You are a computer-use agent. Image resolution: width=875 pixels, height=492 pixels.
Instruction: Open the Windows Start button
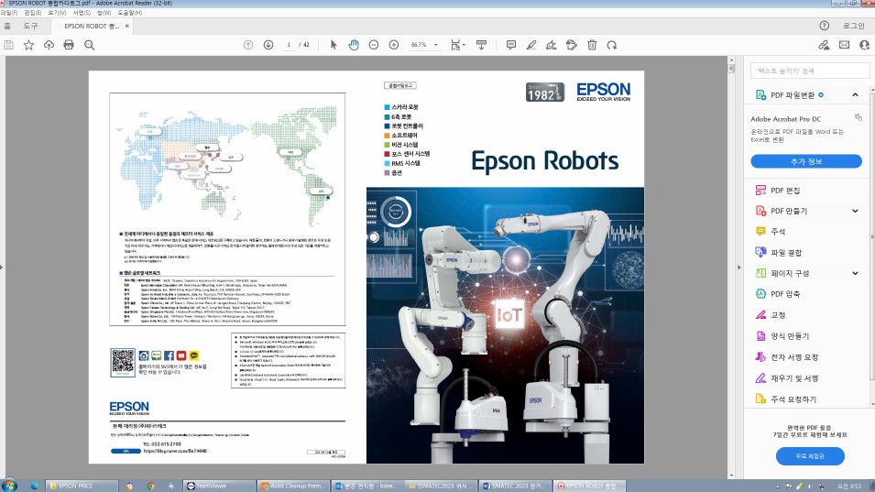pos(9,486)
